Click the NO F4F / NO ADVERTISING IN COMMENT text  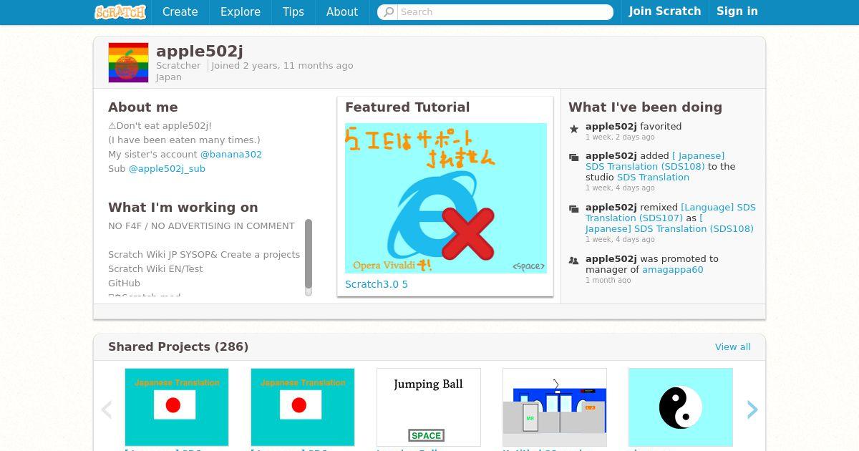[x=201, y=226]
